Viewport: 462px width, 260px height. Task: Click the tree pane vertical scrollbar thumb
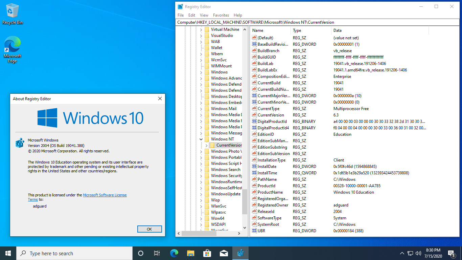[245, 201]
